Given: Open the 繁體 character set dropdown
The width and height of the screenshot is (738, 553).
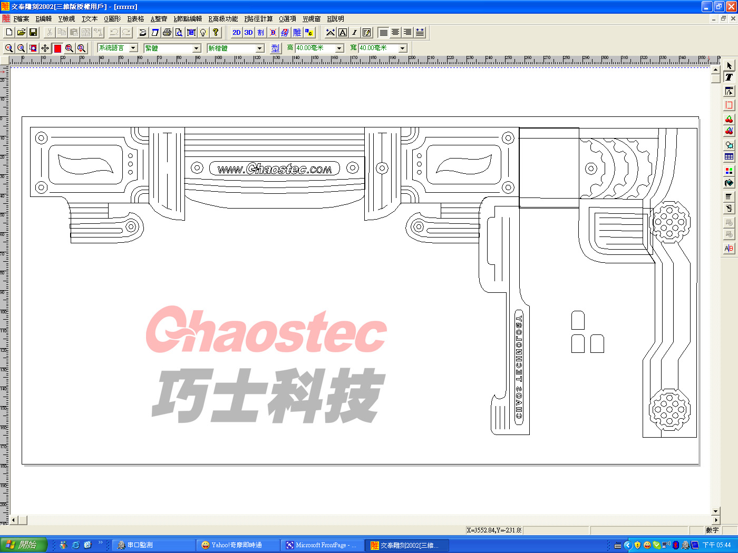Looking at the screenshot, I should pyautogui.click(x=197, y=48).
